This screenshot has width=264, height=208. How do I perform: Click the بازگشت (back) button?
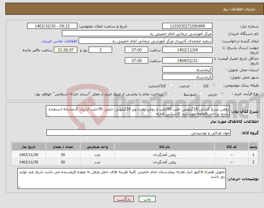point(124,199)
